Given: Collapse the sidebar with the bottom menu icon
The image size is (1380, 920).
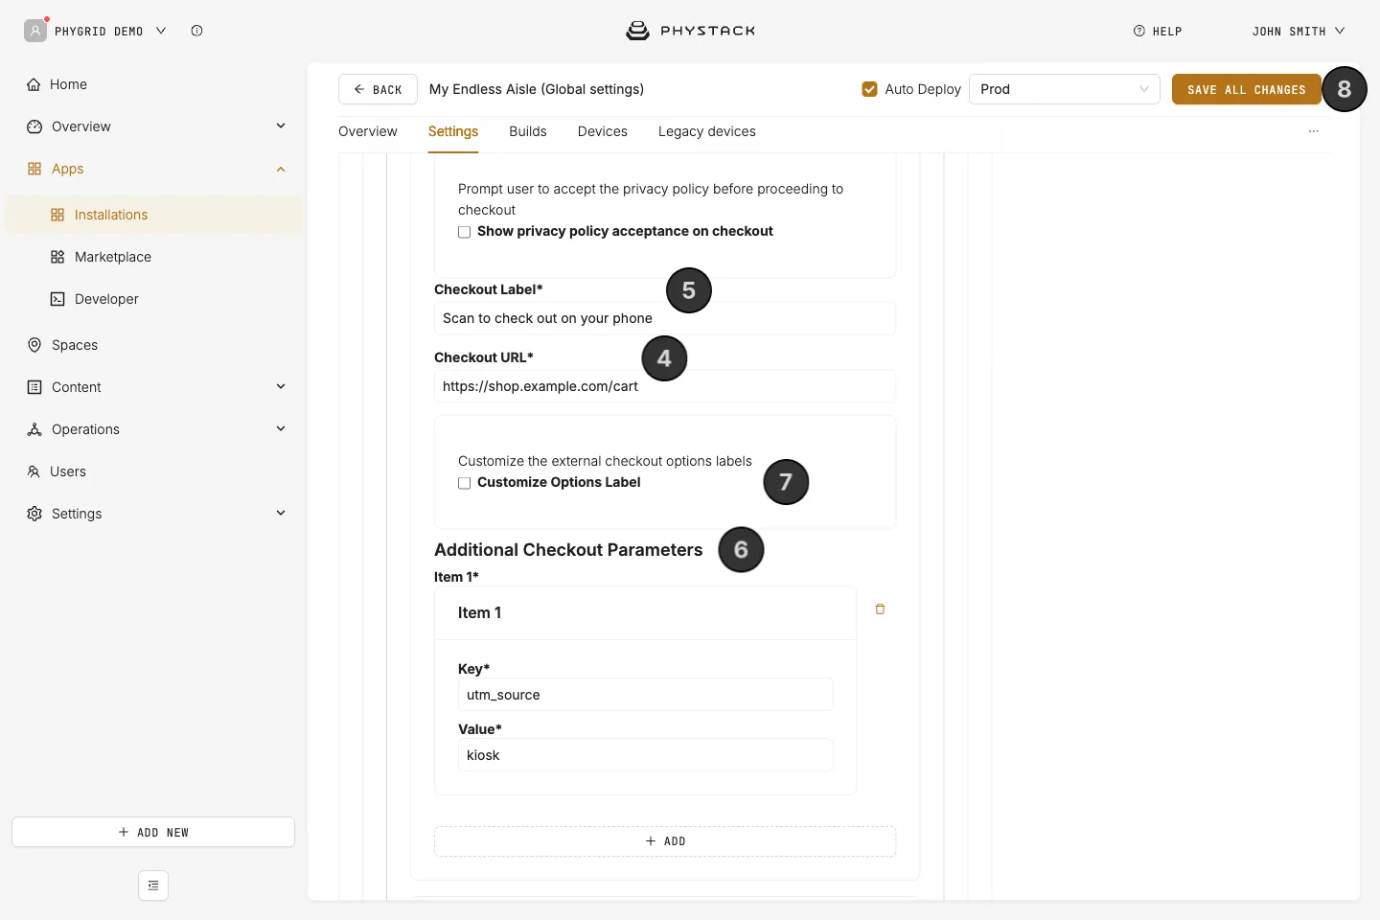Looking at the screenshot, I should [153, 885].
